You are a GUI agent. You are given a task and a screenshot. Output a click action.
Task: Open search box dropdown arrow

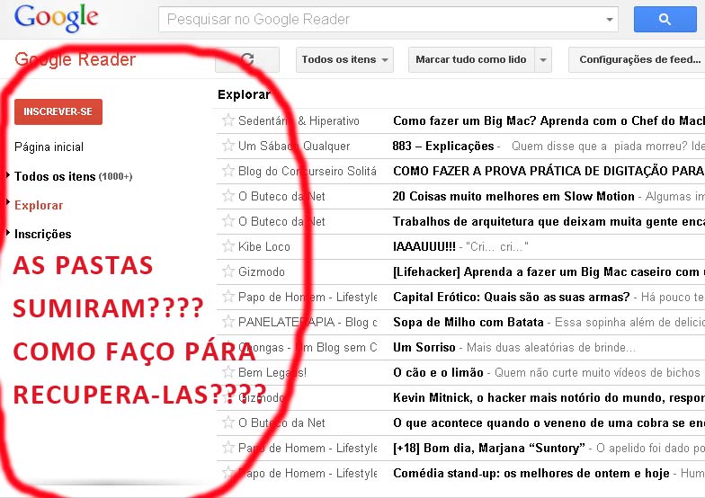[610, 19]
